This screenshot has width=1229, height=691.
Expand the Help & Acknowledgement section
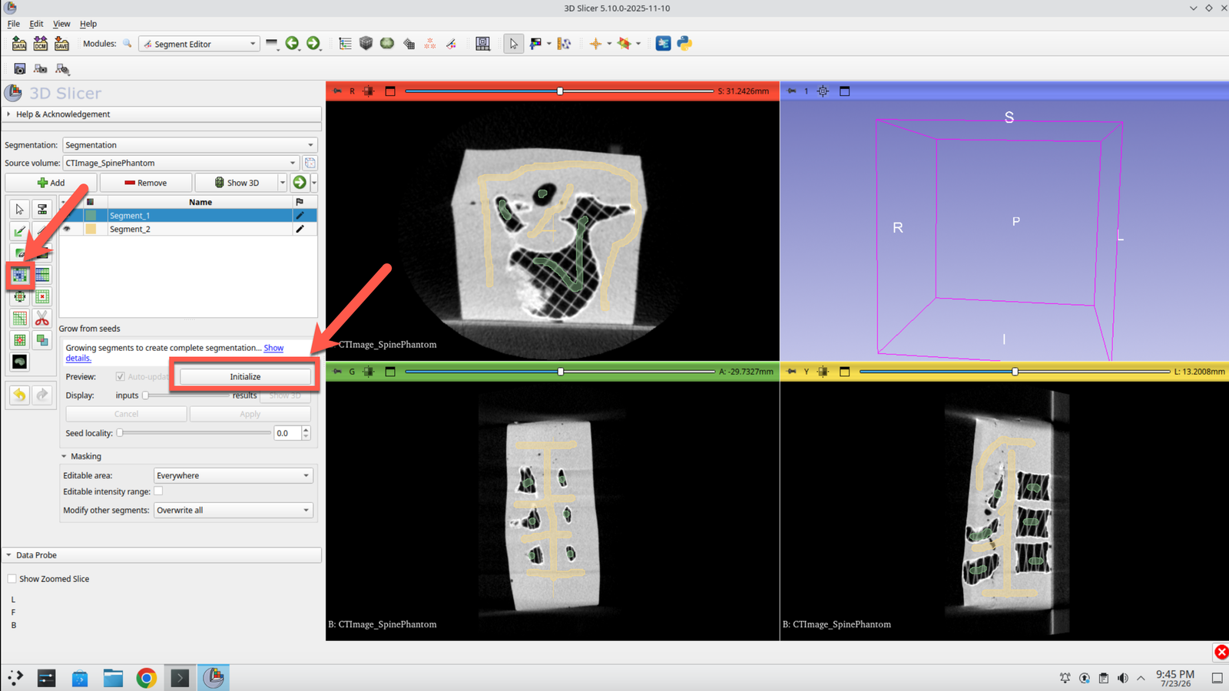coord(161,114)
